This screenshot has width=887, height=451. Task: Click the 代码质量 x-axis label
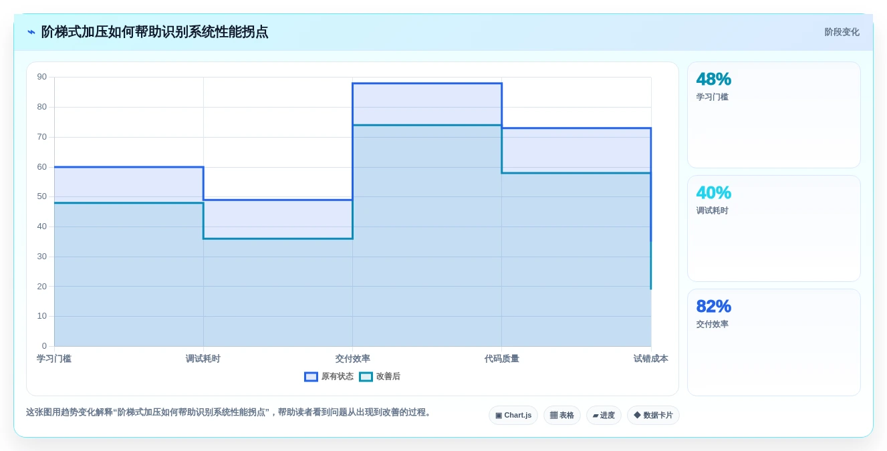[x=502, y=359]
